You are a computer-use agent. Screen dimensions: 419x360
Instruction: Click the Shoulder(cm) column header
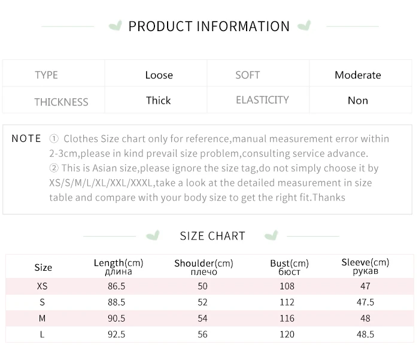(204, 267)
